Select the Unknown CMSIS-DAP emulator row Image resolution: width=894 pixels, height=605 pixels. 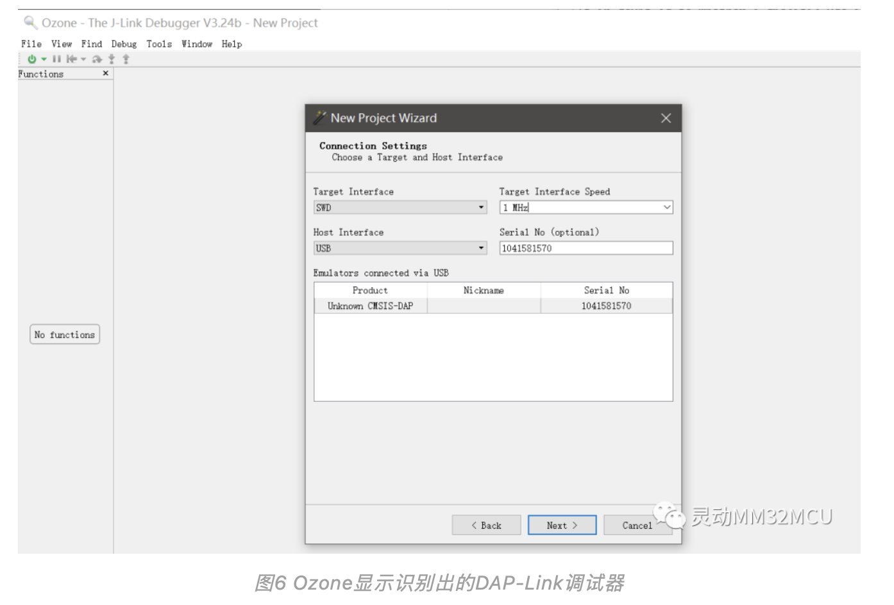pyautogui.click(x=493, y=306)
